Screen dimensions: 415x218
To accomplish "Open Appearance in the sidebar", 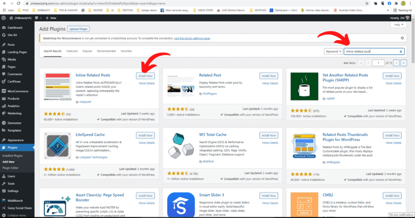I will tap(15, 140).
